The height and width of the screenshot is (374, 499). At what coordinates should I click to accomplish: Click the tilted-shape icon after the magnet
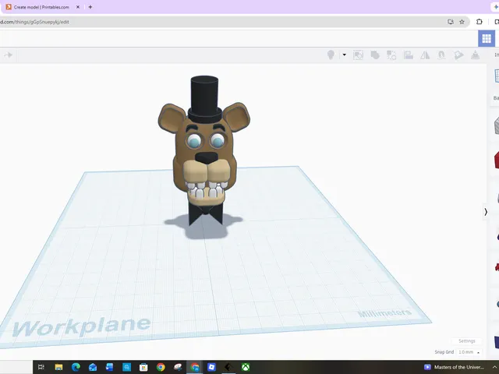pyautogui.click(x=458, y=55)
